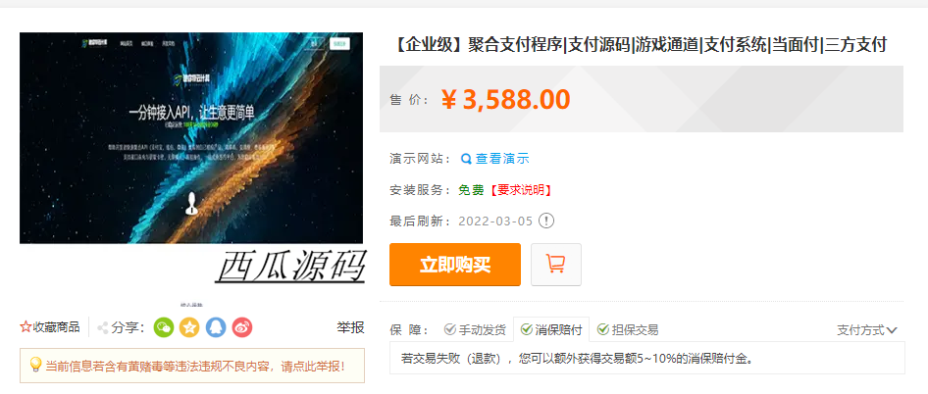Share via the green WeChat icon
The height and width of the screenshot is (394, 928).
pos(164,327)
